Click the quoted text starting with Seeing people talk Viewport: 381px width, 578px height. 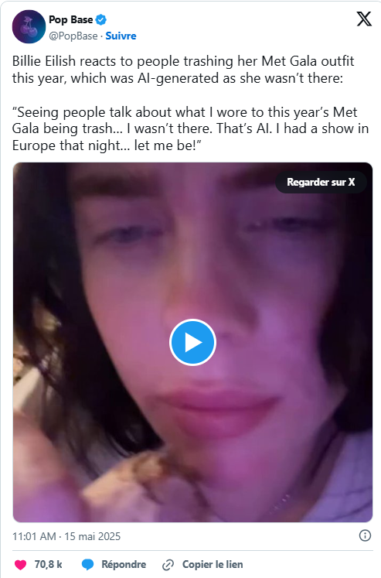click(x=190, y=128)
